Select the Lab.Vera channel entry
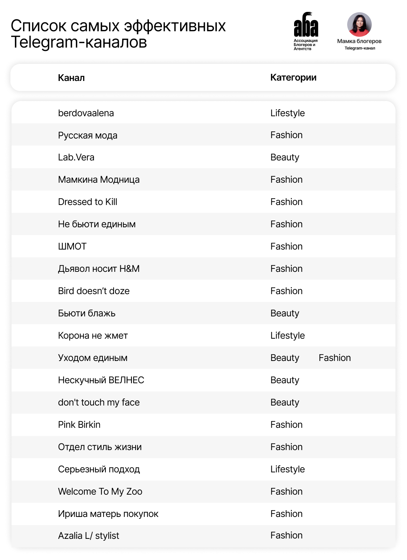The height and width of the screenshot is (560, 407). click(76, 157)
